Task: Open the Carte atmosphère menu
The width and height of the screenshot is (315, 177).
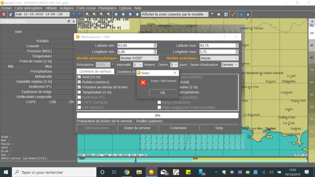Action: click(x=28, y=8)
